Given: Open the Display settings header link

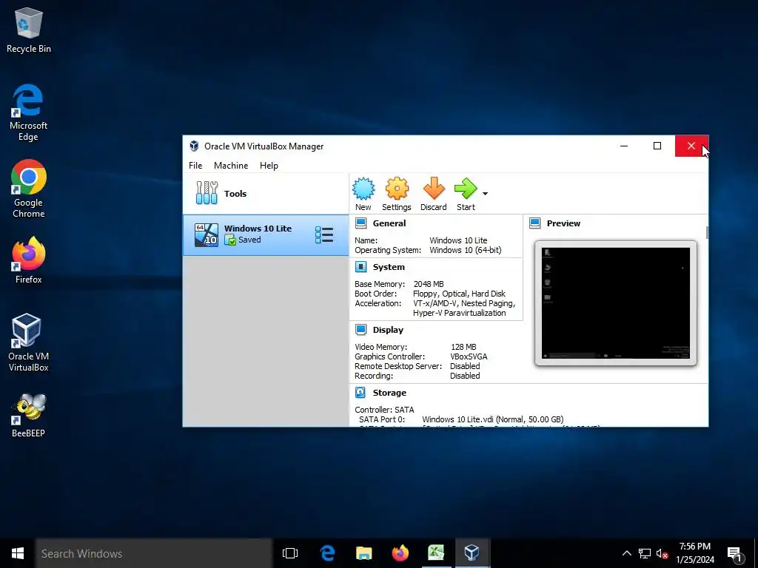Looking at the screenshot, I should pyautogui.click(x=388, y=329).
